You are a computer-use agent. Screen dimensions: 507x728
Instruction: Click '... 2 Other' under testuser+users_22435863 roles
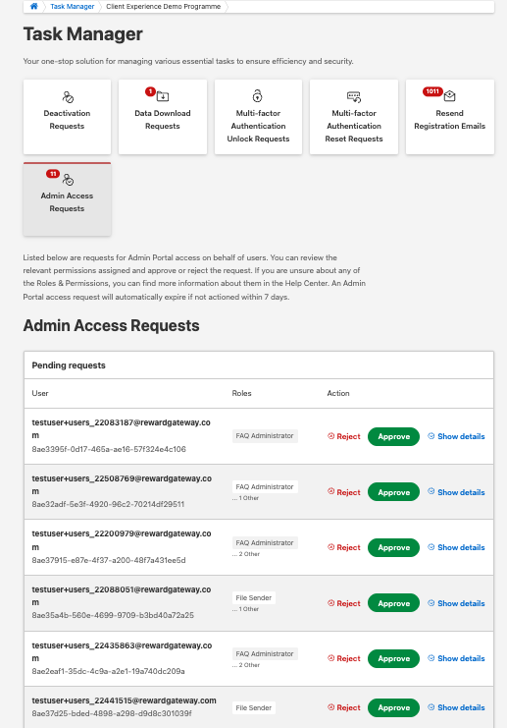[246, 665]
